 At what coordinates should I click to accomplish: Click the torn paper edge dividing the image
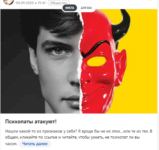click(x=81, y=61)
